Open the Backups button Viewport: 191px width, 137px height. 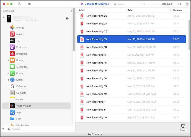coord(158,4)
